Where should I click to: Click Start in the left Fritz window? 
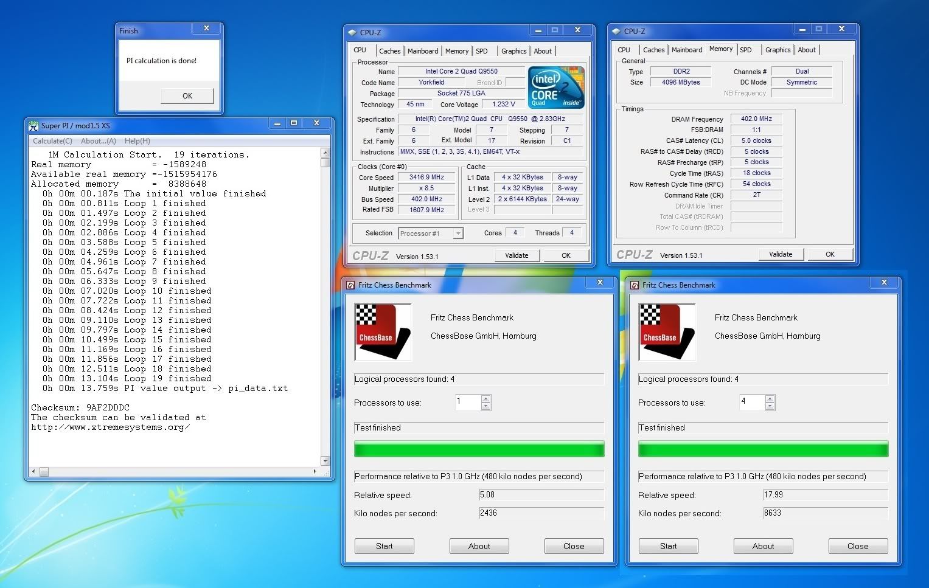[x=384, y=546]
